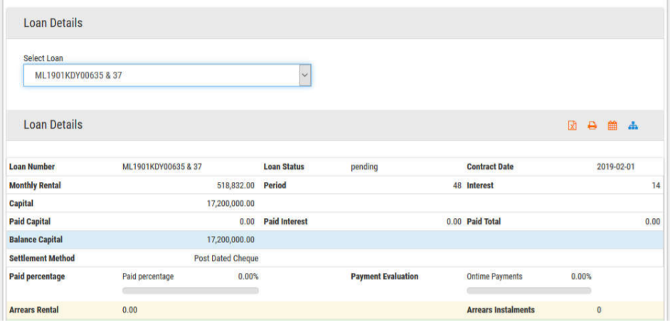Click the Post Dated Cheque settlement value
Screen dimensions: 670x324
tap(225, 259)
